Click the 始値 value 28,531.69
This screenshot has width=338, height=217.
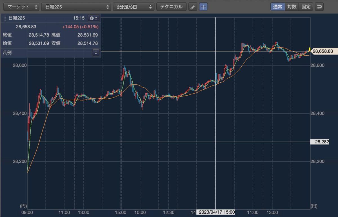[39, 43]
